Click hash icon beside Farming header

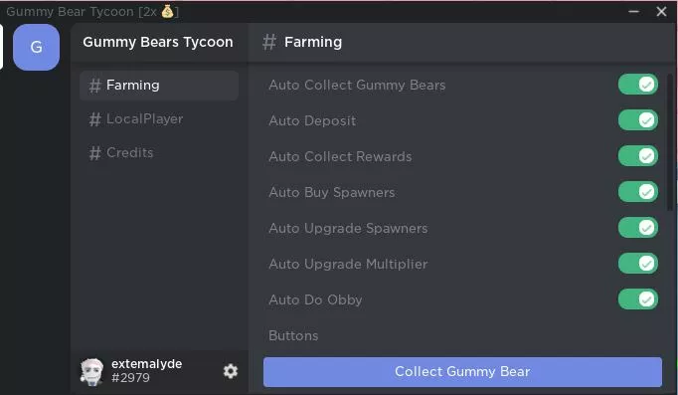[x=269, y=42]
